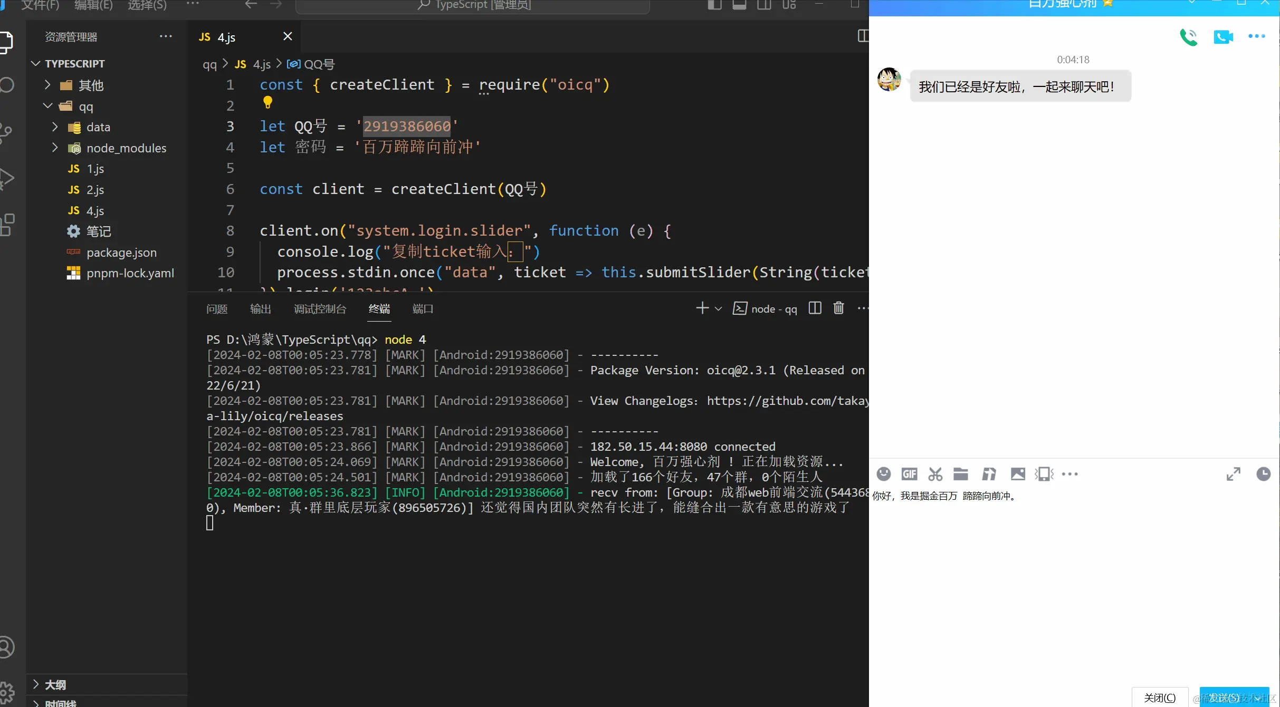
Task: Open package.json in explorer
Action: (x=121, y=253)
